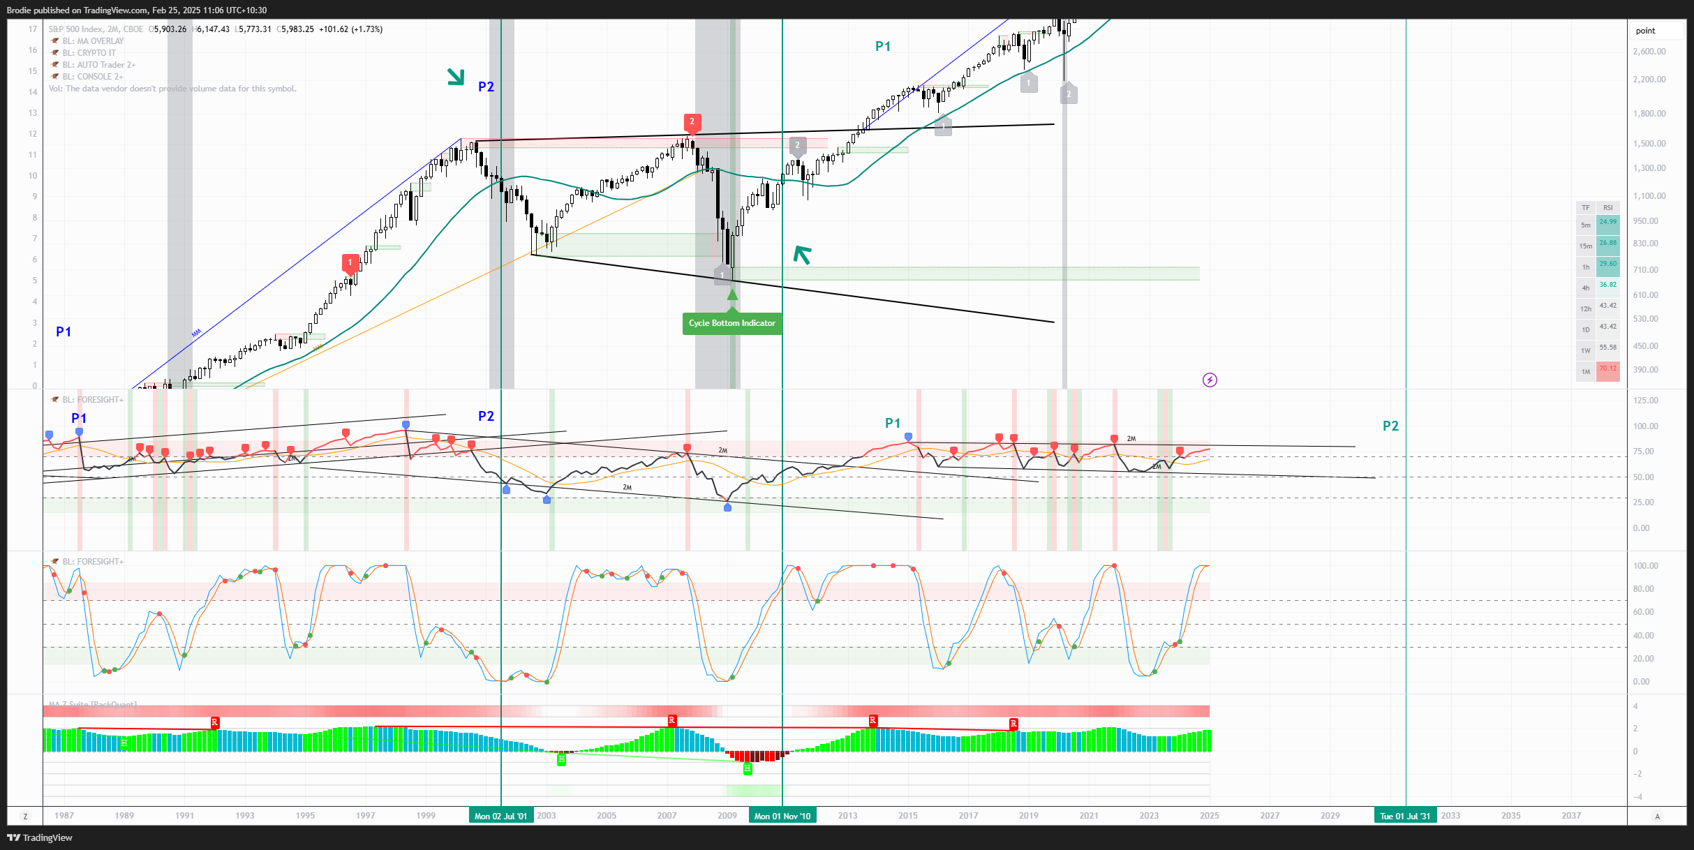Click the green P2 label in the FORESIGHT+ pane
The image size is (1694, 850).
pos(1390,426)
